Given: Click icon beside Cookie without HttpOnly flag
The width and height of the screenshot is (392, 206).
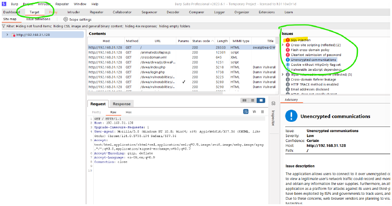Looking at the screenshot, I should click(x=288, y=64).
